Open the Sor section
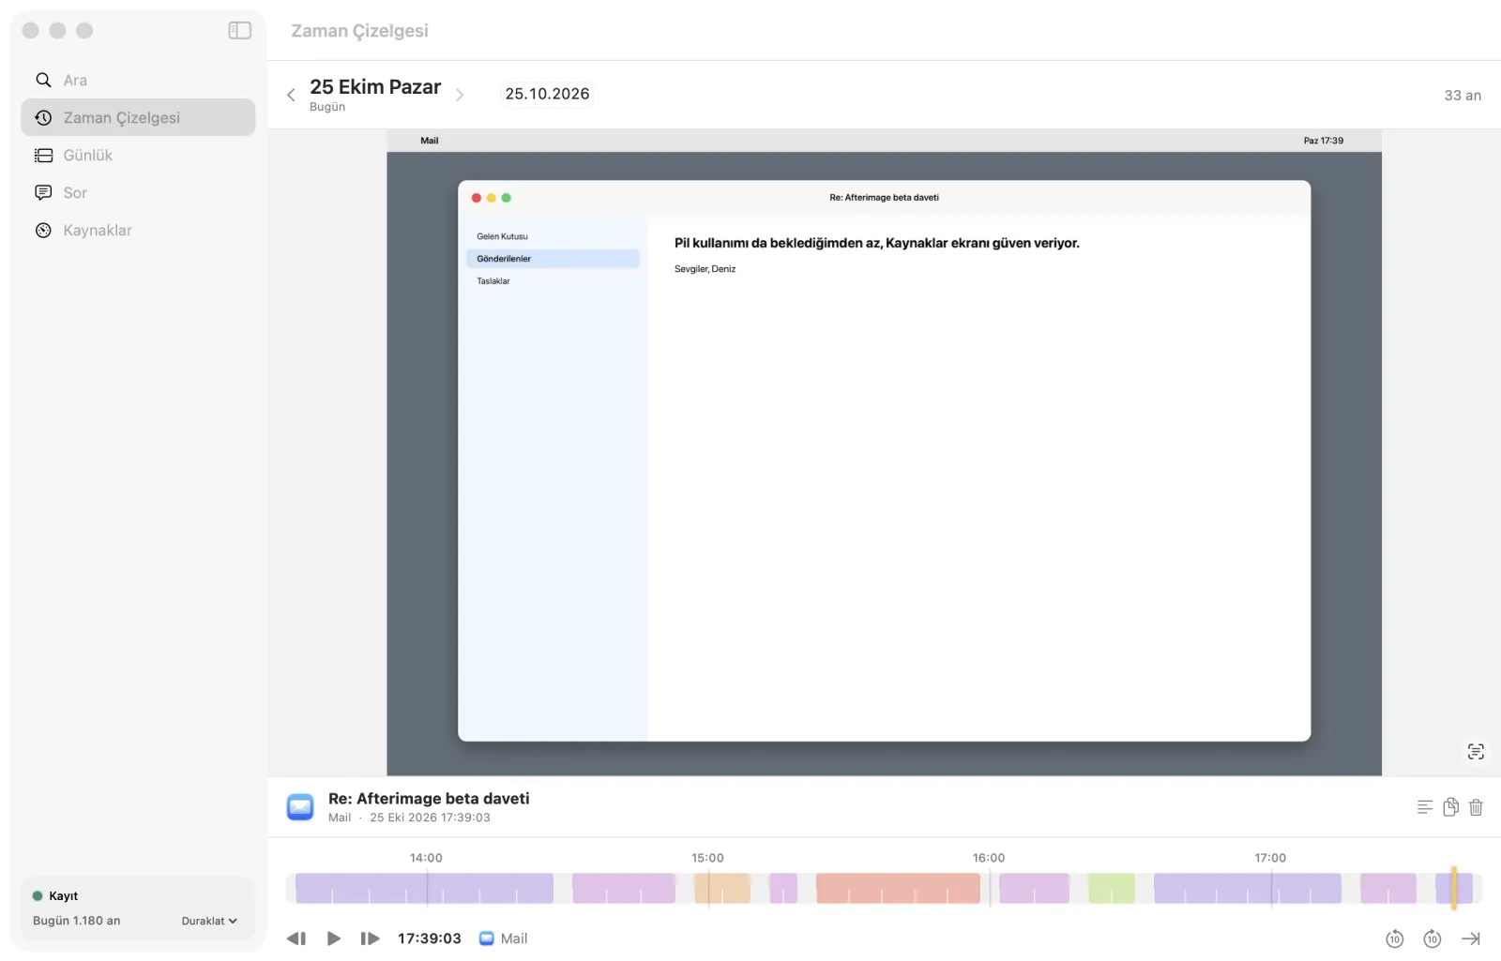The height and width of the screenshot is (961, 1501). pyautogui.click(x=138, y=193)
